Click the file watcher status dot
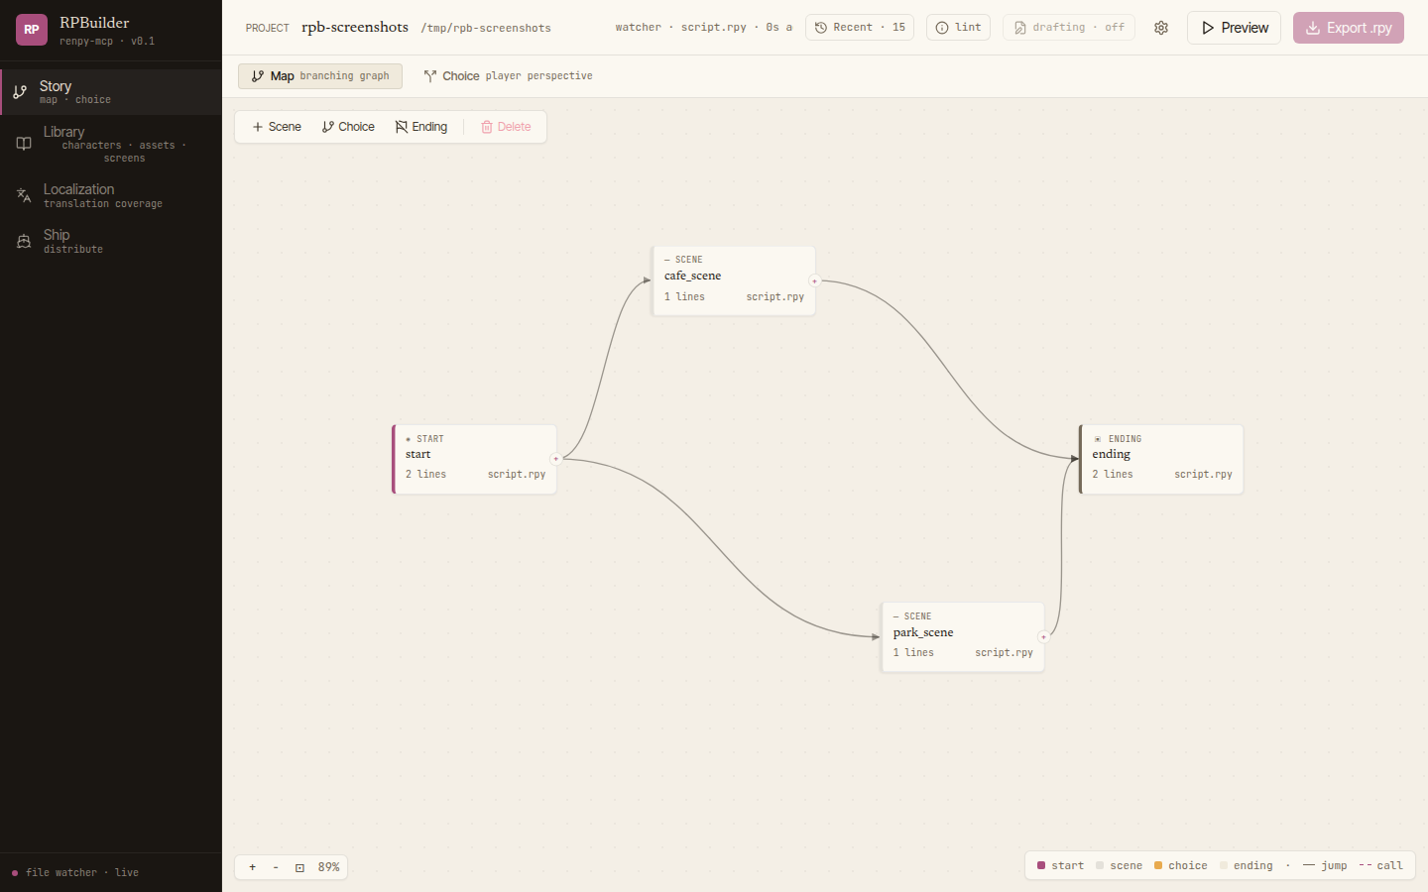 14,873
